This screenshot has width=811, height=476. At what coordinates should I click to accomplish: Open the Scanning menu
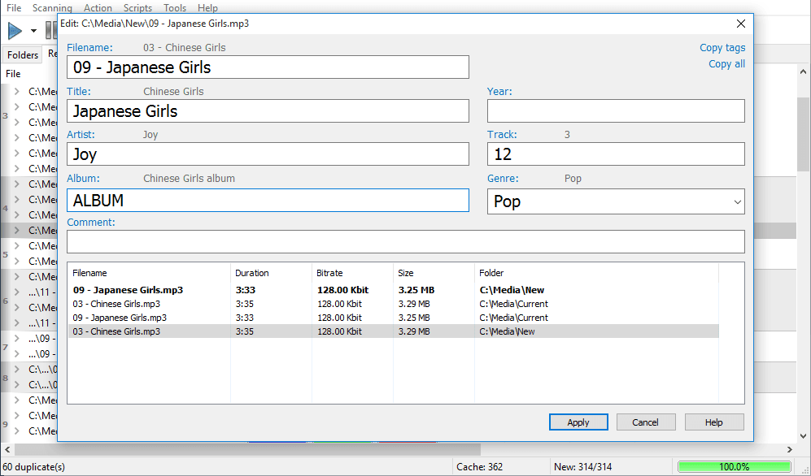click(52, 8)
